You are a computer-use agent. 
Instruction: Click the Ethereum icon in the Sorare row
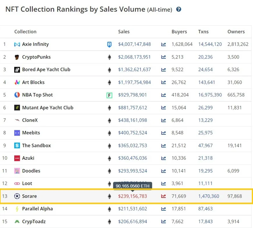tap(109, 196)
